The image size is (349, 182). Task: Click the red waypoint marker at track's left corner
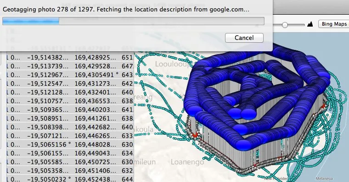(x=195, y=134)
